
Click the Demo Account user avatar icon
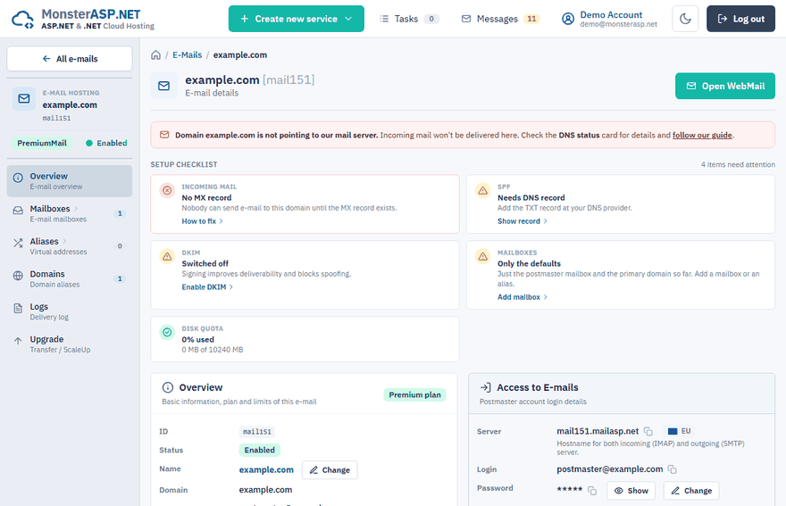[x=568, y=19]
